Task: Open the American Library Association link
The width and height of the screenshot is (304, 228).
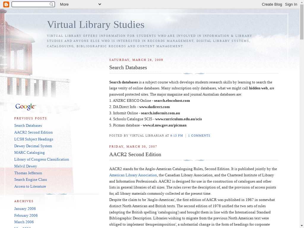Action: pos(133,175)
